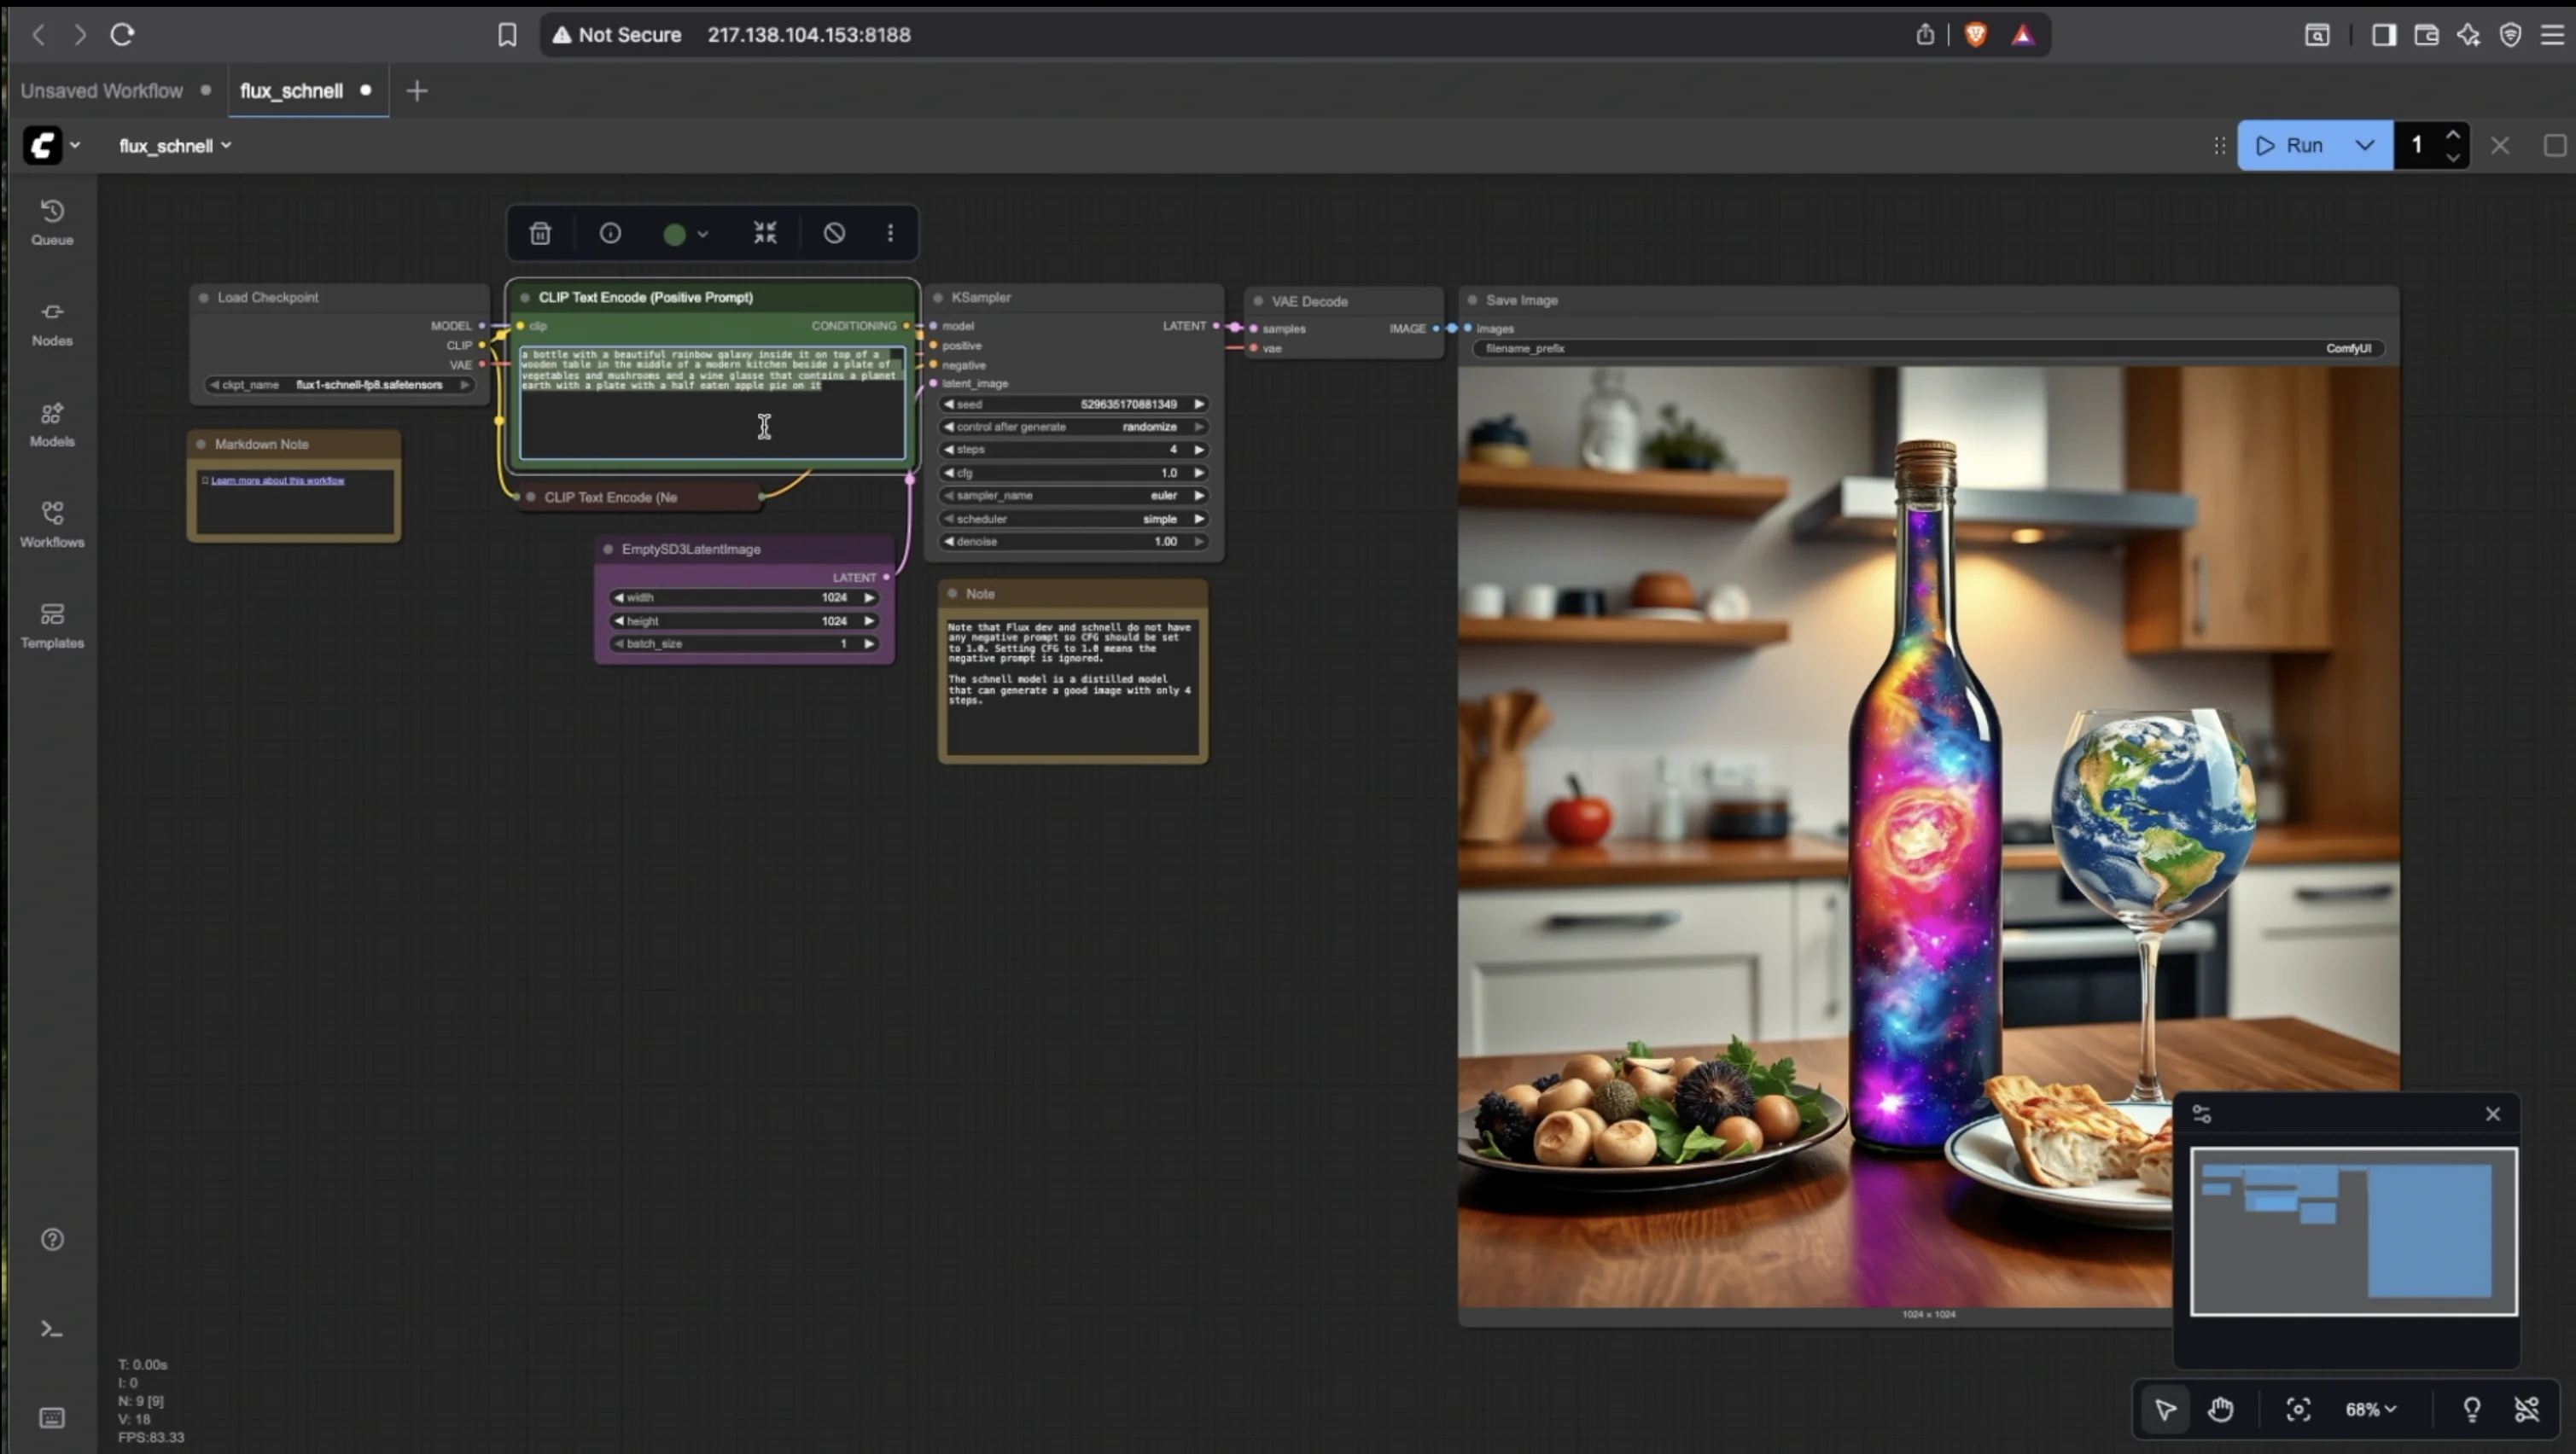The height and width of the screenshot is (1454, 2576).
Task: Open the Learn more about this workflow link
Action: point(278,480)
